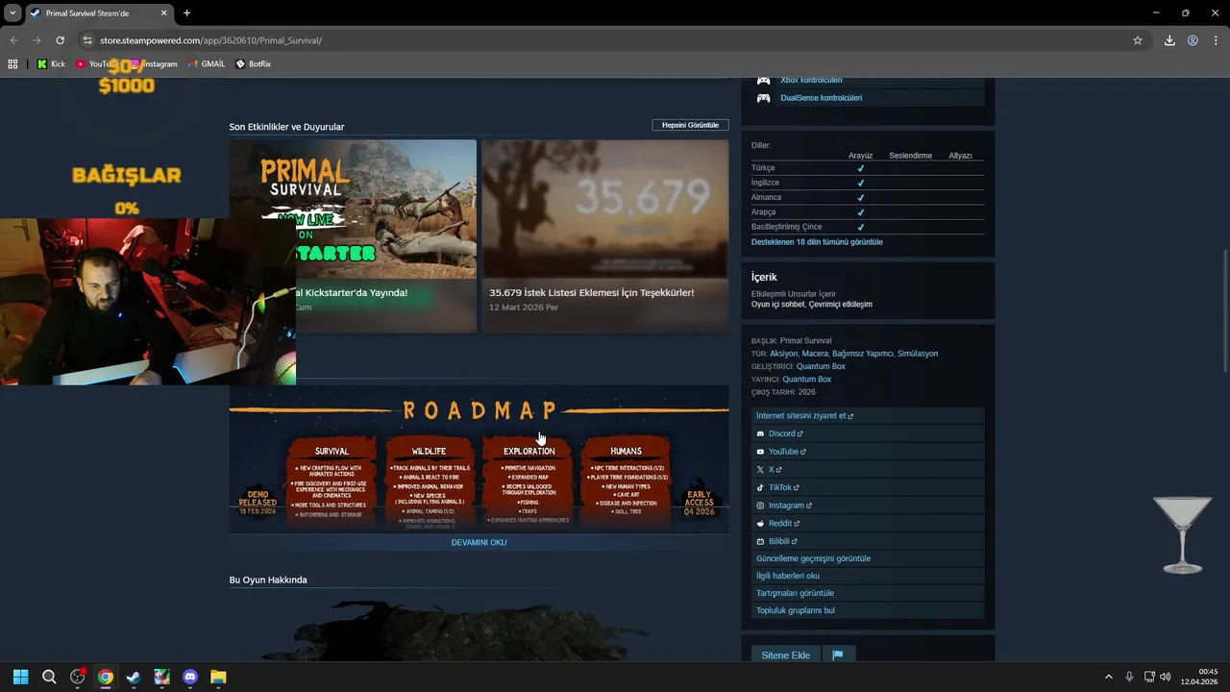Switch to Chrome on the taskbar
This screenshot has height=692, width=1230.
pos(106,677)
